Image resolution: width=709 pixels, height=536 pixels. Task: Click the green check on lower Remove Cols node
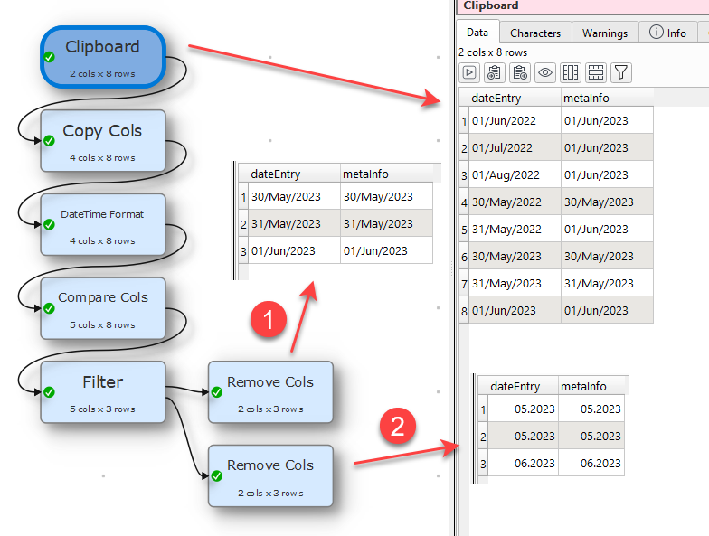click(x=217, y=475)
